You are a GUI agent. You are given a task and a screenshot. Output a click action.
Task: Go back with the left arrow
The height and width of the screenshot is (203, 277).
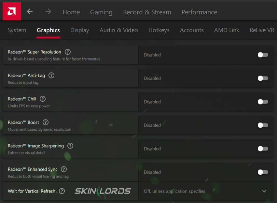30,12
